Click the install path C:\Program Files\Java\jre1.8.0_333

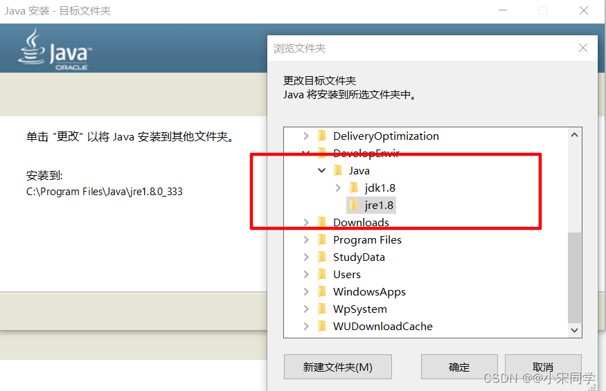click(x=105, y=192)
